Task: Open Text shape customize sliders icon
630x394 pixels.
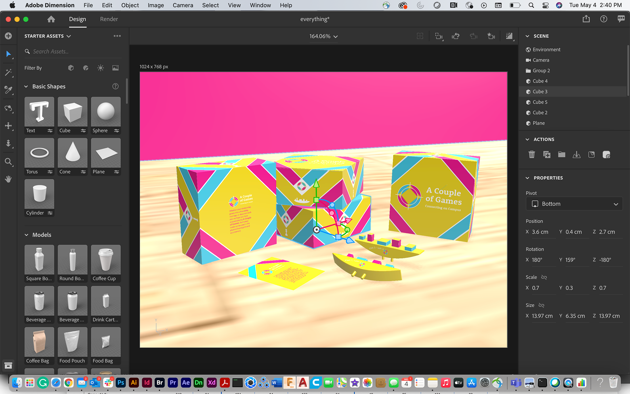Action: [x=50, y=131]
